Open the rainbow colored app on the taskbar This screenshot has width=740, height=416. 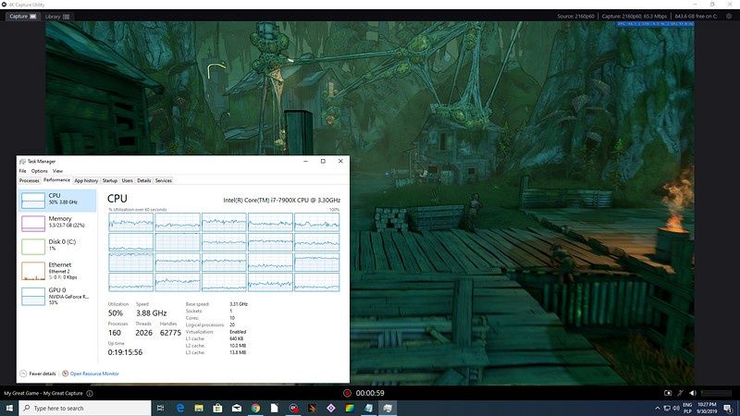pos(350,408)
